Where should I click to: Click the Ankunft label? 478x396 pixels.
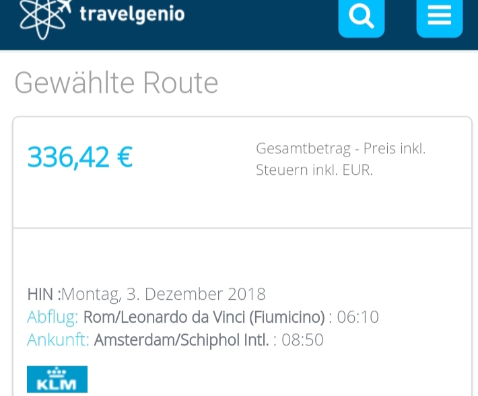coord(58,340)
